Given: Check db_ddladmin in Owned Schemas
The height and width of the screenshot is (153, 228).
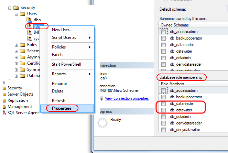Looking at the screenshot, I should click(163, 58).
